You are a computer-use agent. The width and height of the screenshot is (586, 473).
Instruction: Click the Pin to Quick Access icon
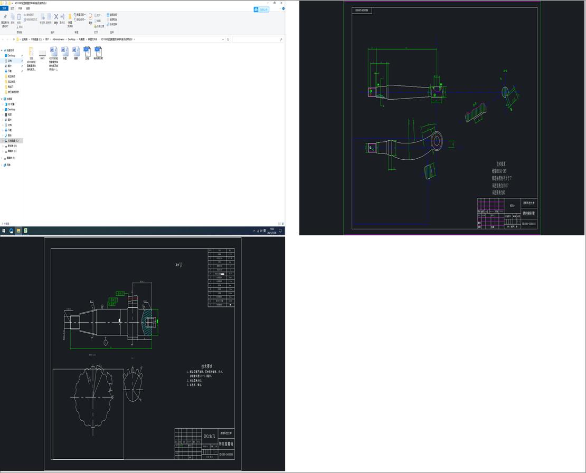(5, 17)
